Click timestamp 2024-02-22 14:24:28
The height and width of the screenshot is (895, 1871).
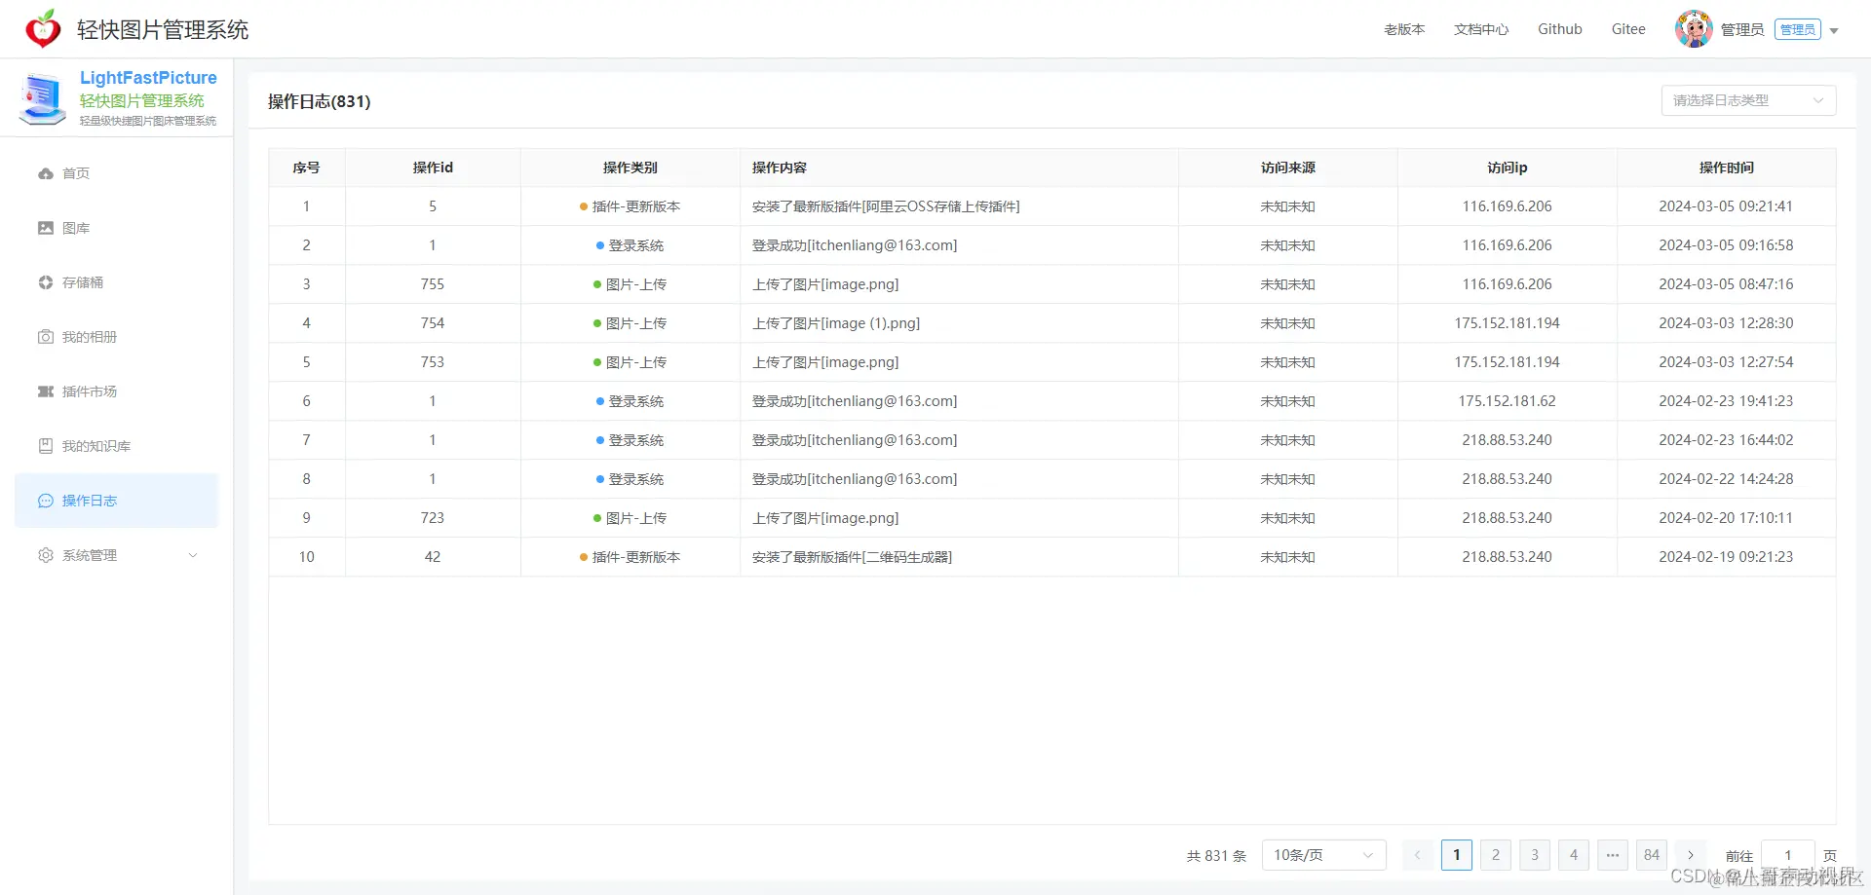[x=1726, y=479]
